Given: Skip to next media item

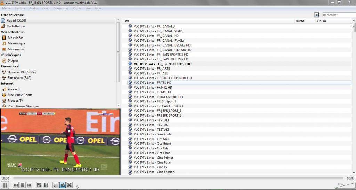Looking at the screenshot, I should click(29, 185).
